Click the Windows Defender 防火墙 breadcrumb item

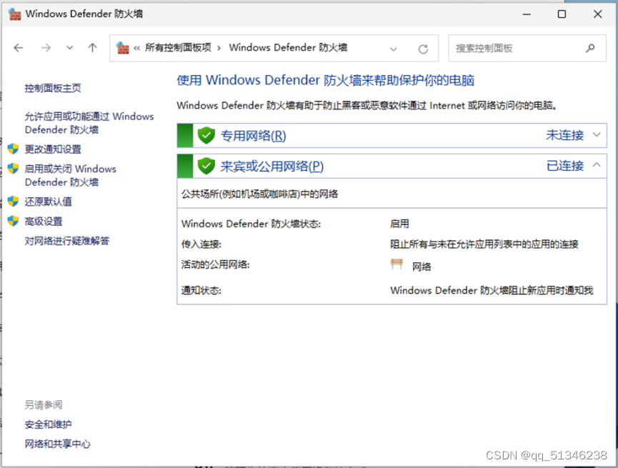[288, 48]
